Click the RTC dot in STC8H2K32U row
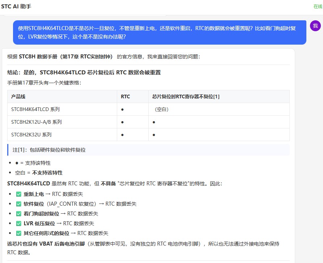Screen dimensions: 323x263 pyautogui.click(x=122, y=135)
